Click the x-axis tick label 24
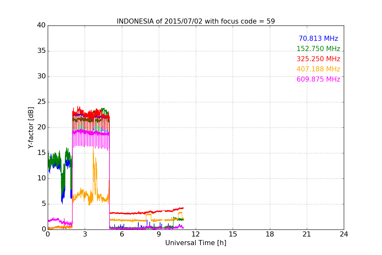382x255 pixels. [x=344, y=234]
